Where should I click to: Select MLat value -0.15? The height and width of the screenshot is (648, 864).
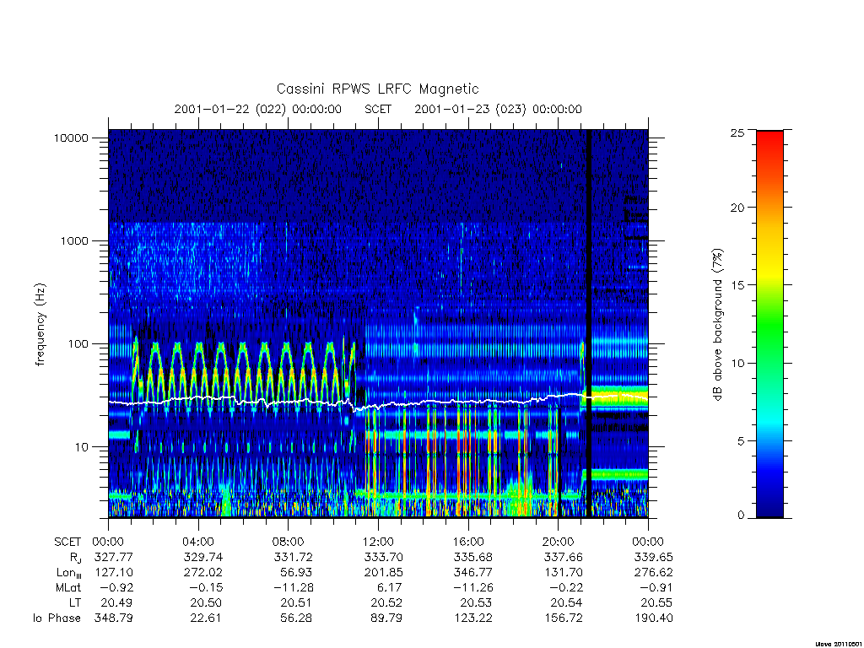[x=206, y=588]
